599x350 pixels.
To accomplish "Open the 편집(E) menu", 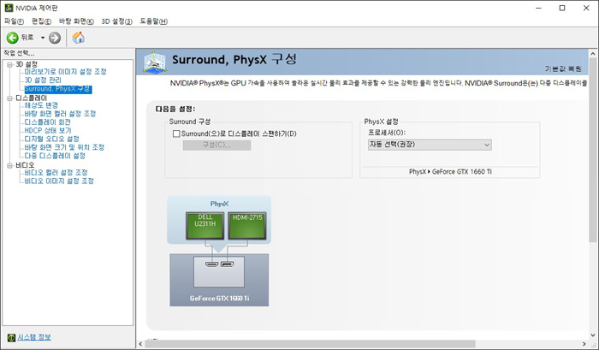I will (41, 21).
